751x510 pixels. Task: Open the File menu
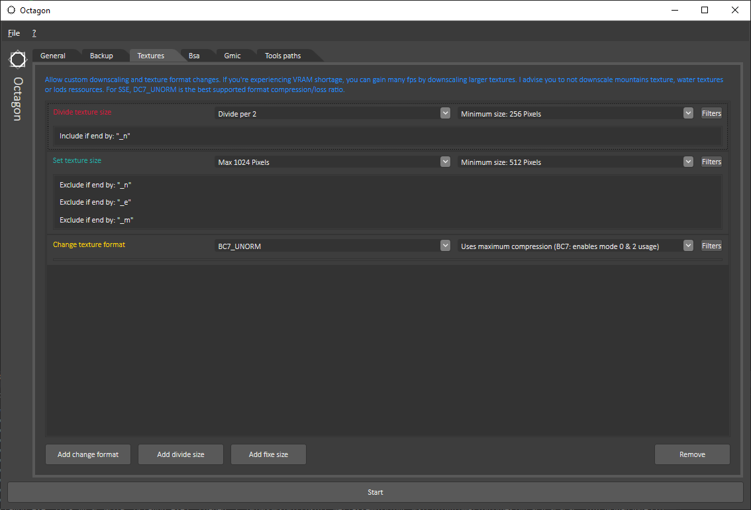[14, 33]
